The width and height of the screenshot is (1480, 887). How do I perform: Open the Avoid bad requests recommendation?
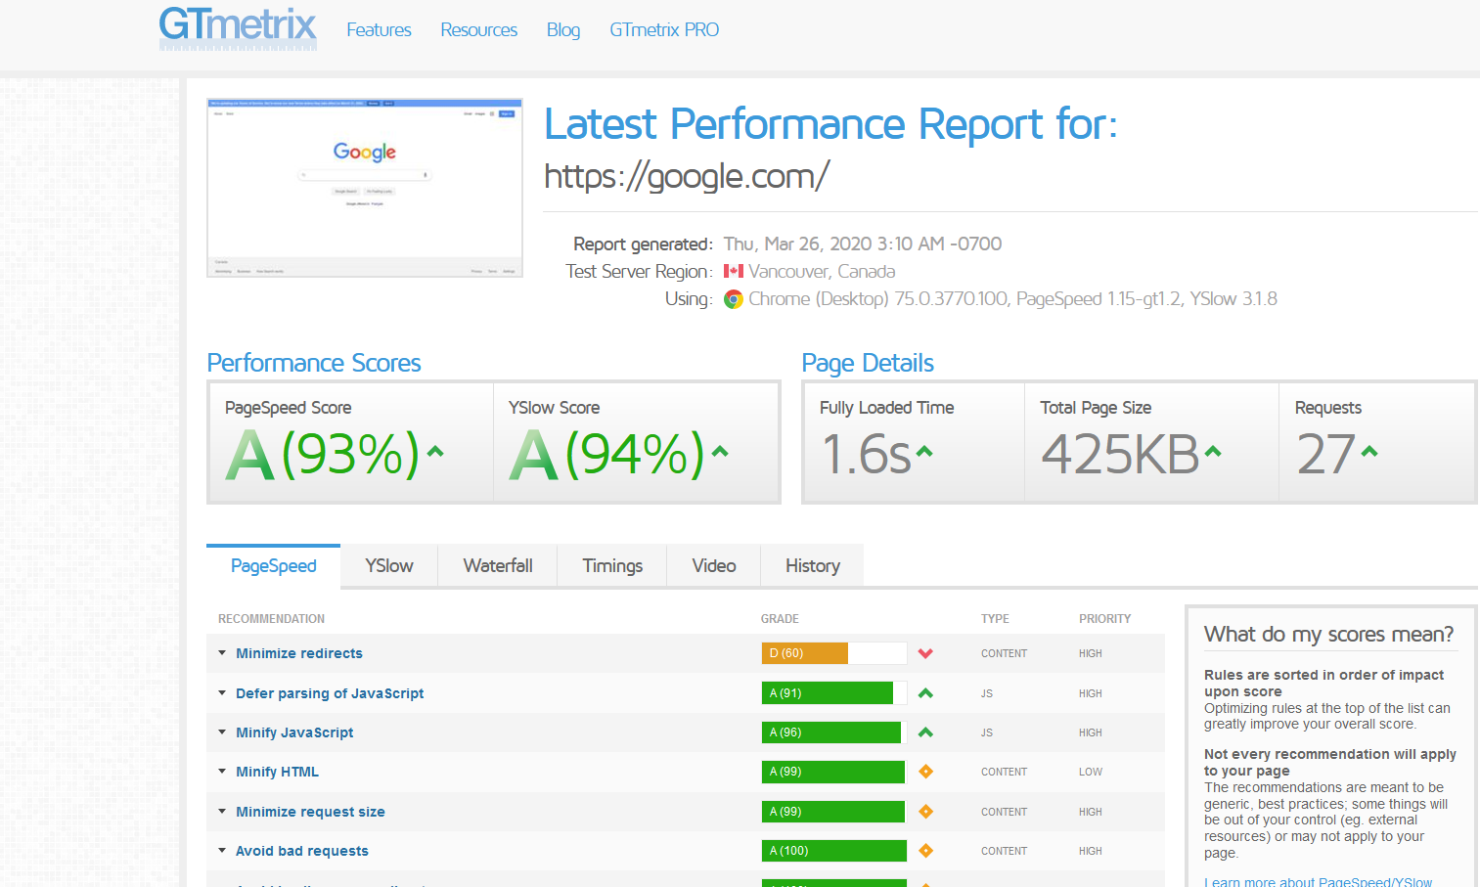click(x=302, y=851)
